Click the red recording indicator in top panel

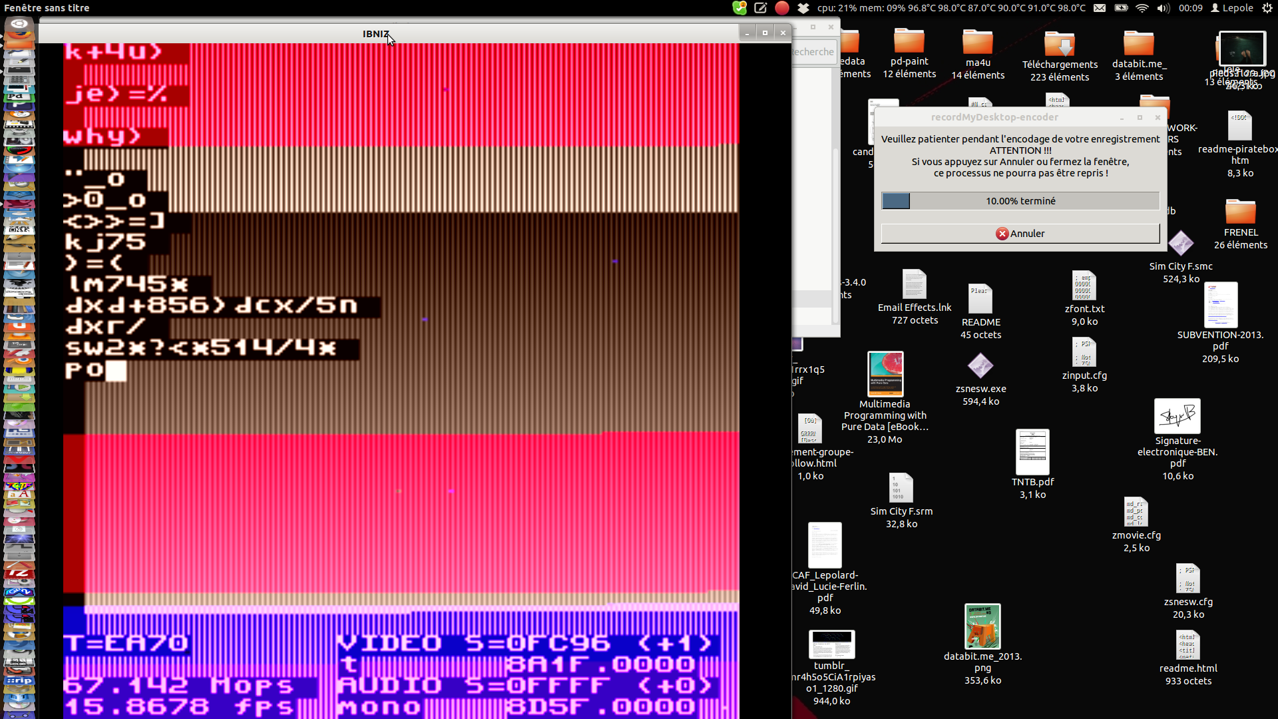pos(782,8)
